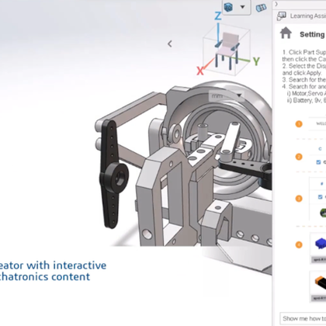The width and height of the screenshot is (326, 326).
Task: Click the 'Show me how to' input field
Action: tap(303, 318)
